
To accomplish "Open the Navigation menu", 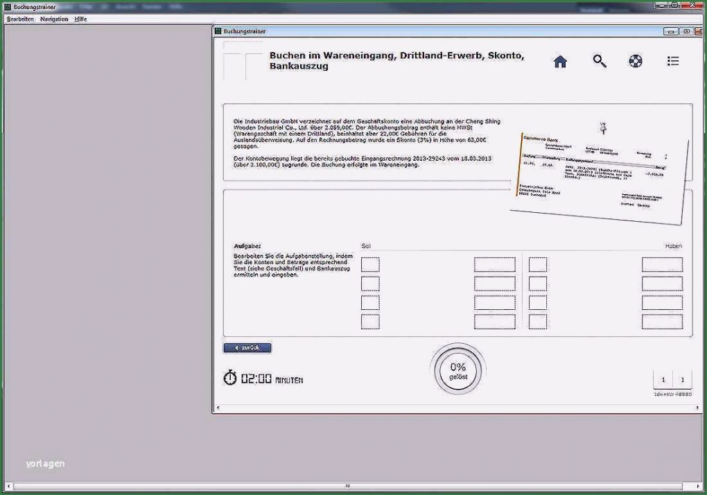I will [54, 19].
